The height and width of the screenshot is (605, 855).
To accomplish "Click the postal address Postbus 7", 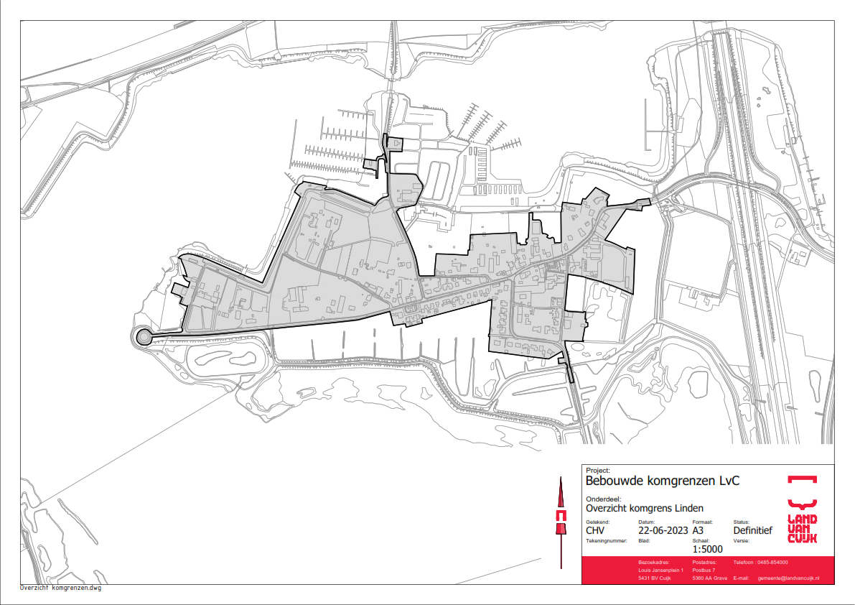I will click(704, 570).
